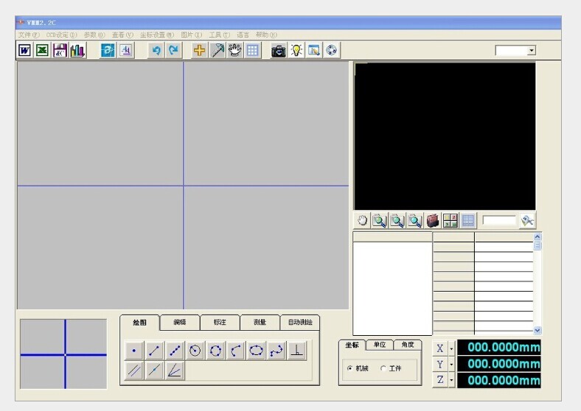Open the 文件 menu

tap(29, 35)
